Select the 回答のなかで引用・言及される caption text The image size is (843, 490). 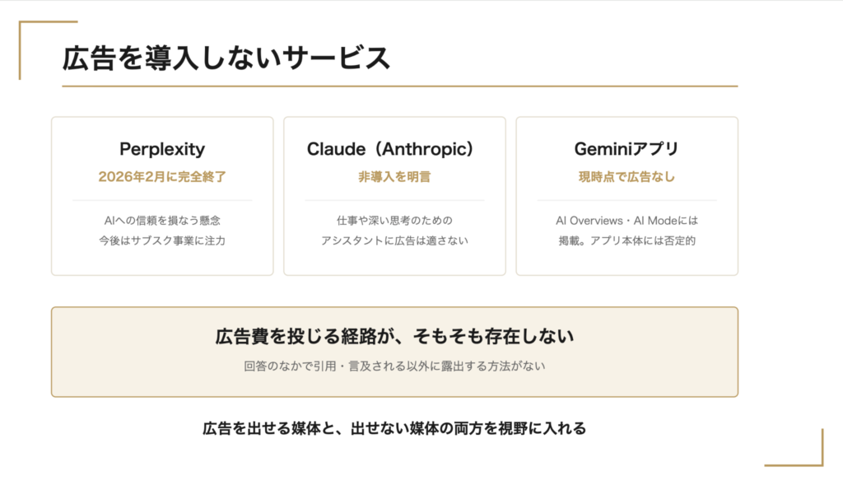394,366
